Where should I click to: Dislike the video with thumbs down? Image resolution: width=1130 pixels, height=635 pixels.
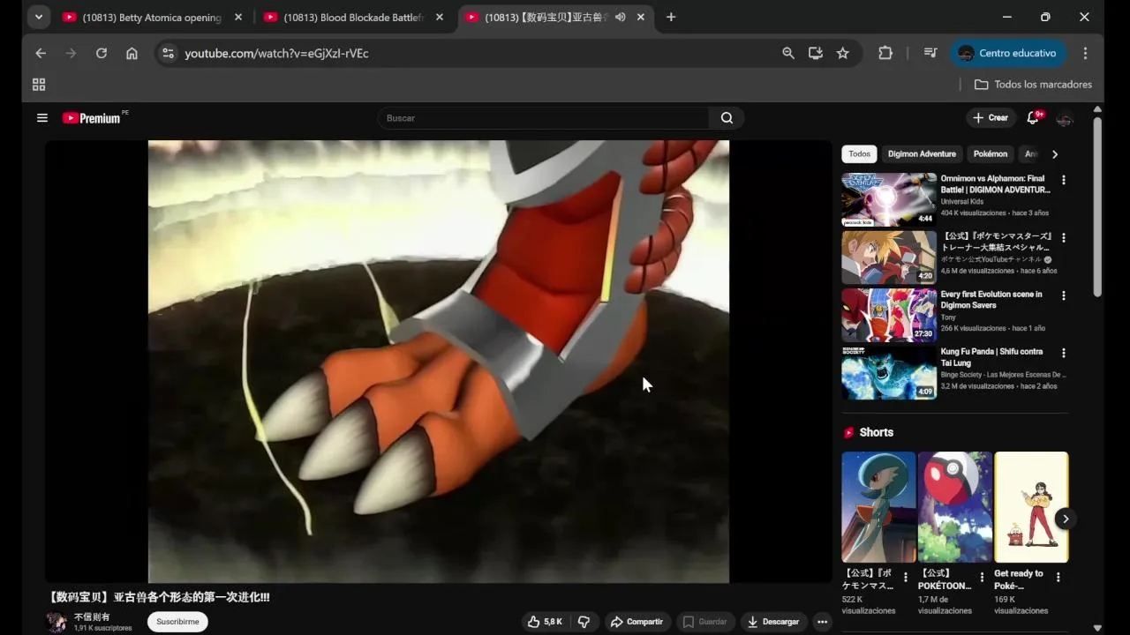(584, 622)
